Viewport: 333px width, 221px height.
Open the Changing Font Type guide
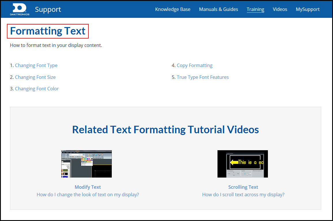36,65
